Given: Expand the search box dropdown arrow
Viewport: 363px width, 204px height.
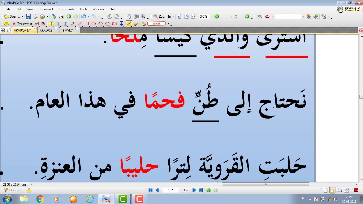Looking at the screenshot, I should tap(304, 16).
